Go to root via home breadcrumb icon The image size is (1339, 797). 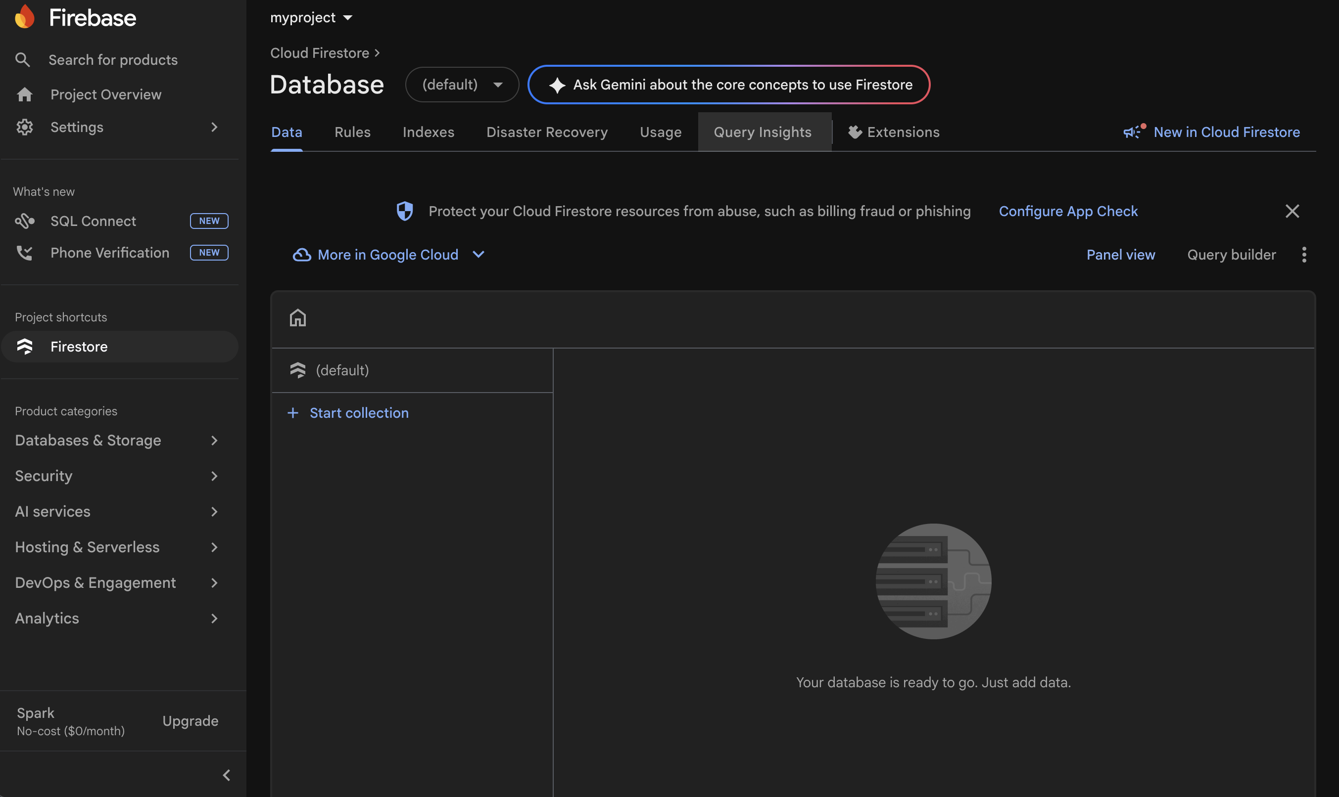[x=298, y=318]
